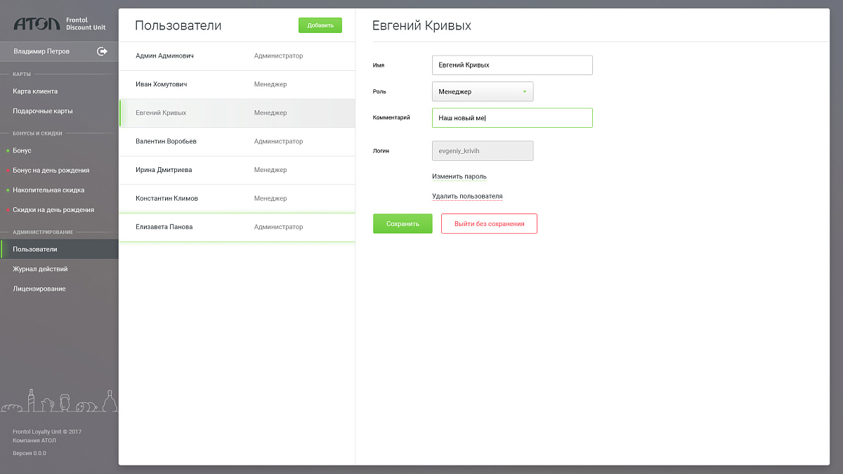The width and height of the screenshot is (843, 474).
Task: Go to Подарочные карты section
Action: point(42,111)
